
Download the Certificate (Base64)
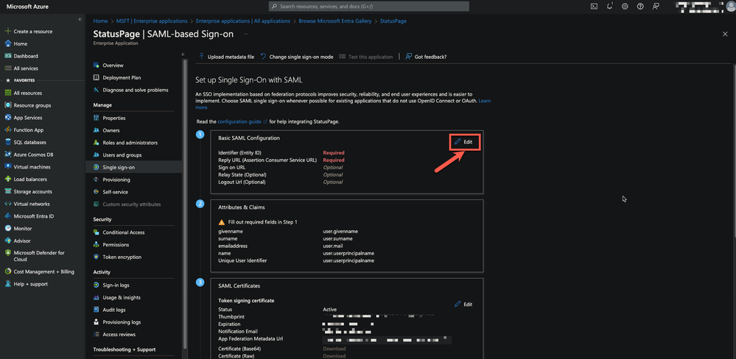pyautogui.click(x=334, y=349)
